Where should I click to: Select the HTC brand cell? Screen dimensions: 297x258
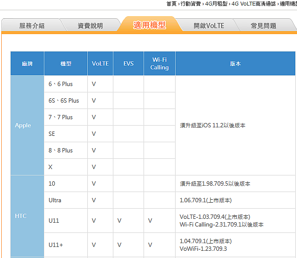tap(27, 216)
